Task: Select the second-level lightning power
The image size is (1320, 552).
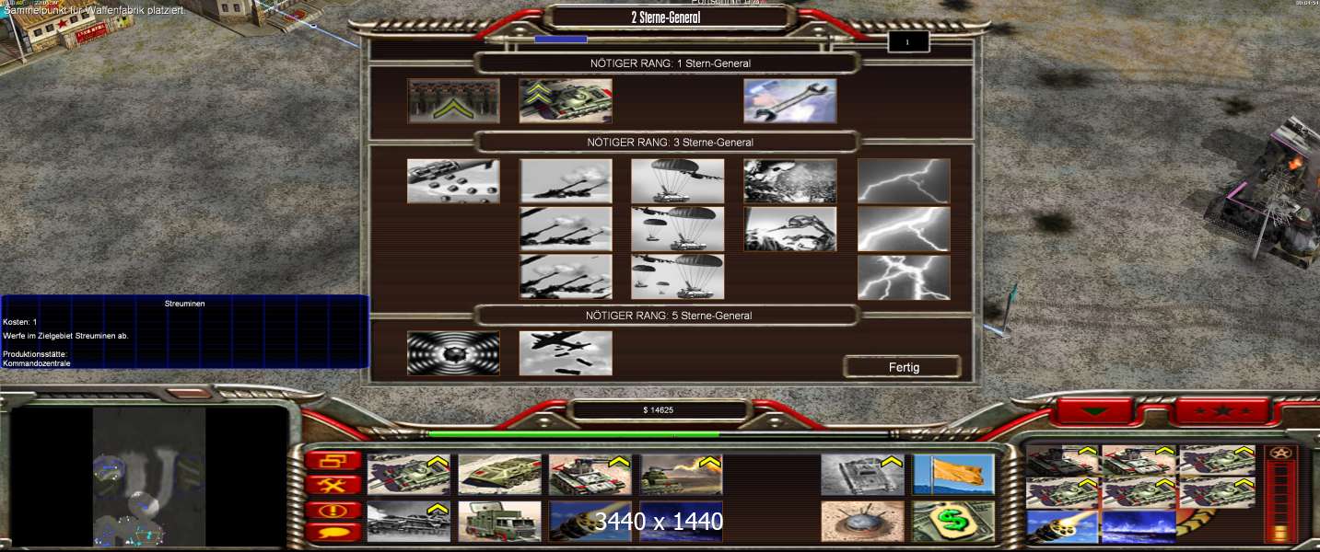Action: pyautogui.click(x=904, y=229)
